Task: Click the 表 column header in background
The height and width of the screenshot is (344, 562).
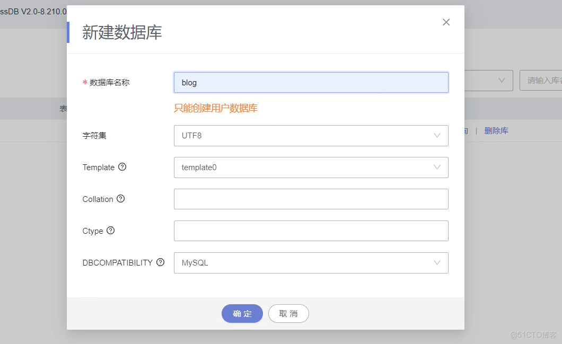Action: point(64,109)
